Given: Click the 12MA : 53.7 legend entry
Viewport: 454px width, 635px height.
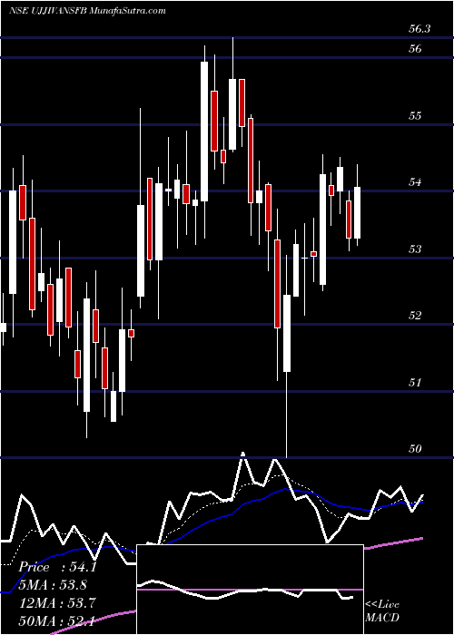Looking at the screenshot, I should click(x=57, y=602).
